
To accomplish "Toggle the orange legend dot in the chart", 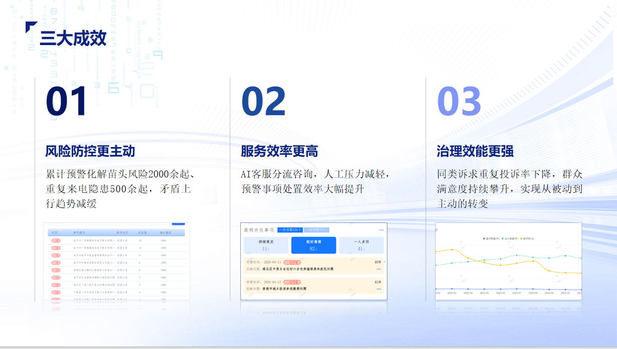I will click(521, 239).
